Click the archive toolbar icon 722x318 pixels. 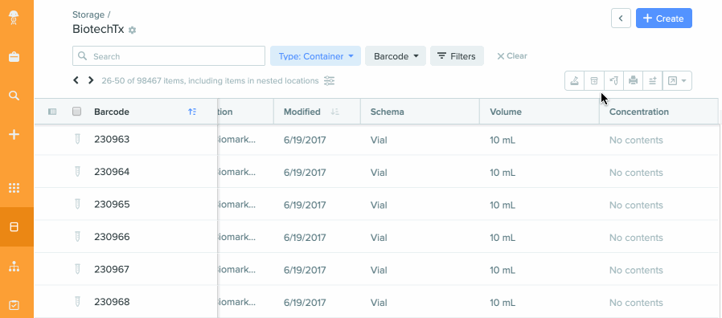point(594,80)
